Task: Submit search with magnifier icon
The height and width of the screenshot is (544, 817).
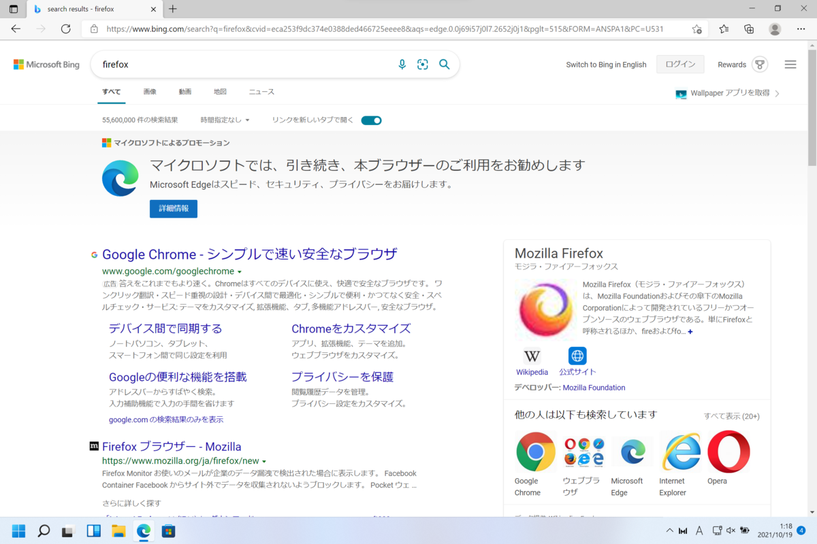Action: (445, 64)
